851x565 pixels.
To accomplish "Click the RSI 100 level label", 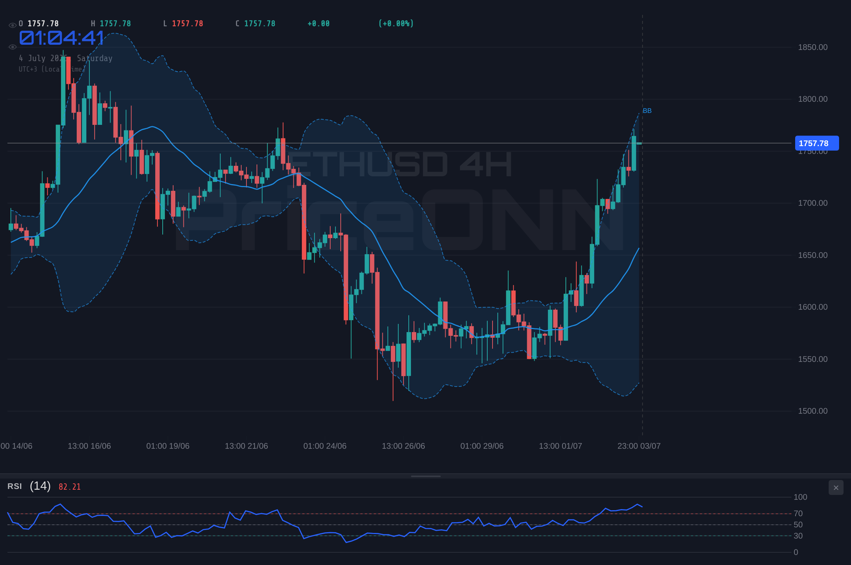I will point(800,497).
